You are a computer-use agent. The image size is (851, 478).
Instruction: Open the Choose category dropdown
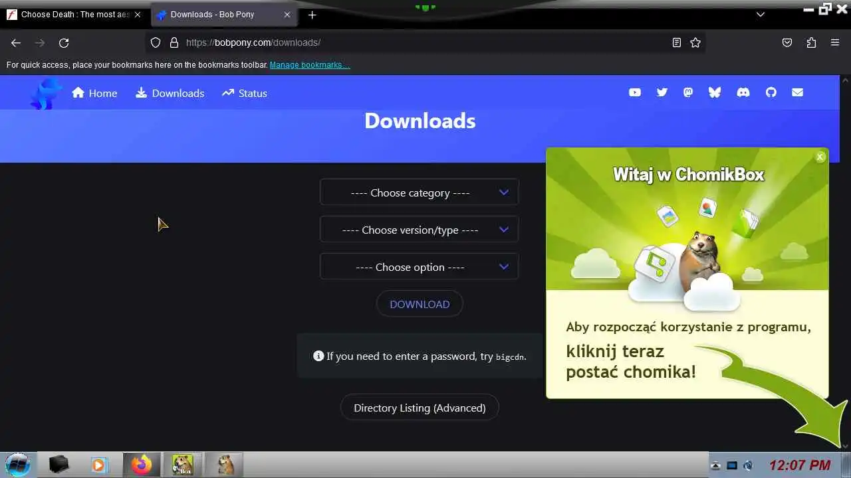pos(419,193)
